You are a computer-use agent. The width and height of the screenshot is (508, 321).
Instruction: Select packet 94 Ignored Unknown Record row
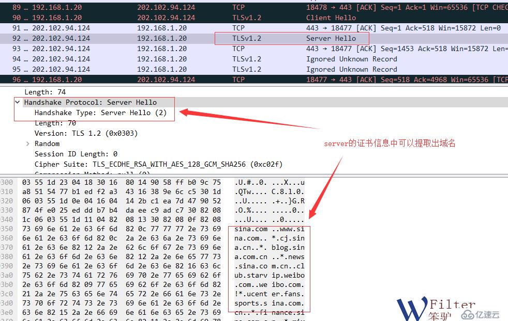254,59
